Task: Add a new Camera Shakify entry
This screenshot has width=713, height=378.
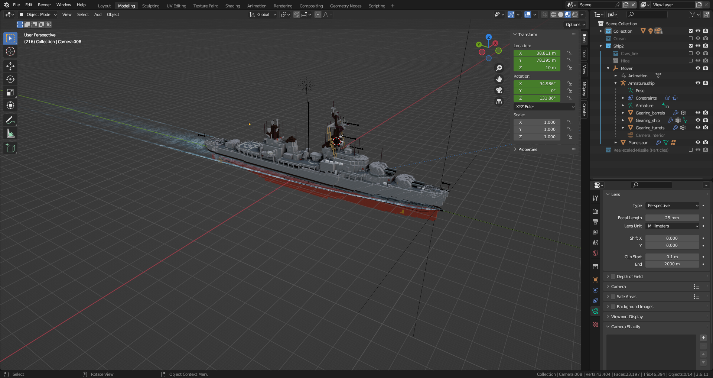Action: [x=703, y=338]
